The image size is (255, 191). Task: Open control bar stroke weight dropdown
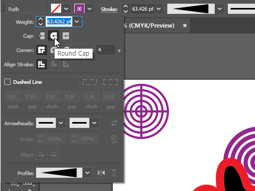click(x=159, y=8)
